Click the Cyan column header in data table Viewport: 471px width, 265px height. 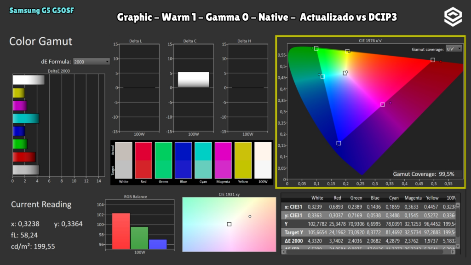pos(394,198)
